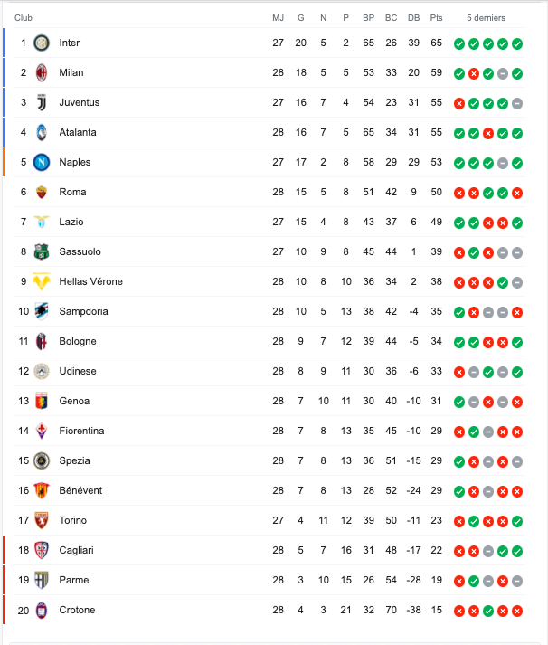This screenshot has height=645, width=548.
Task: Click Cagliari's points value 22
Action: (437, 550)
